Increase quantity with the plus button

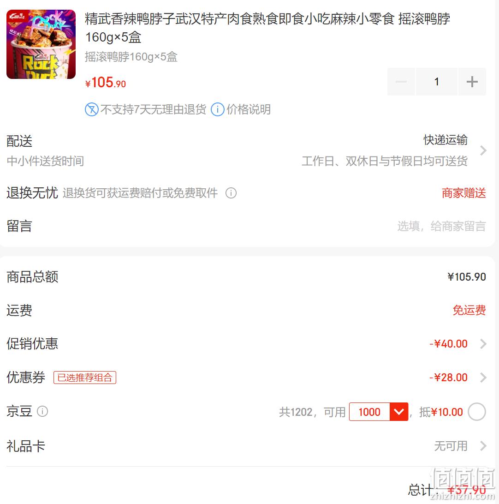tap(472, 82)
